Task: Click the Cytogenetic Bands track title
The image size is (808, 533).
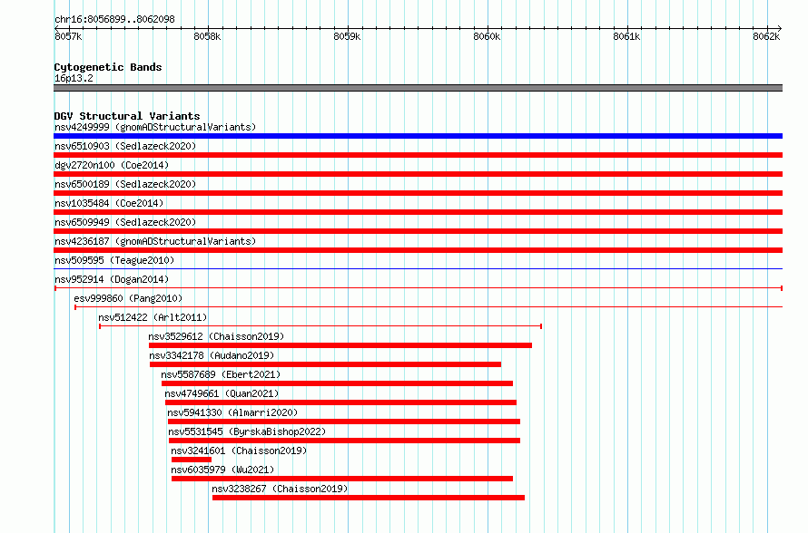Action: (x=108, y=67)
